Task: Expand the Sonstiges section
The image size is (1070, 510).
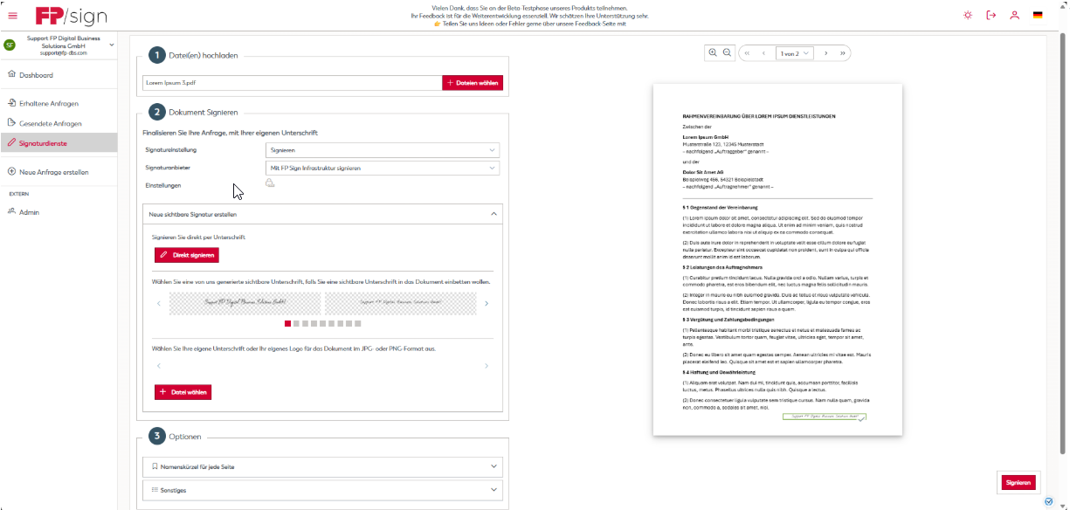Action: pos(322,490)
